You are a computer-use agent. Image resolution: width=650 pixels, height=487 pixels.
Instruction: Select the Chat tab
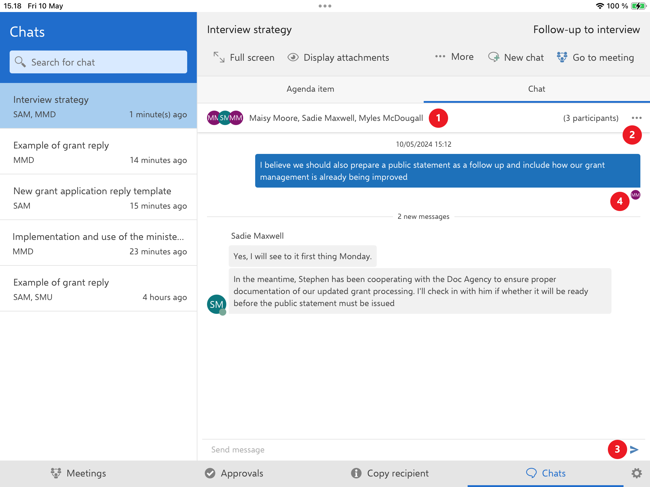pos(537,89)
